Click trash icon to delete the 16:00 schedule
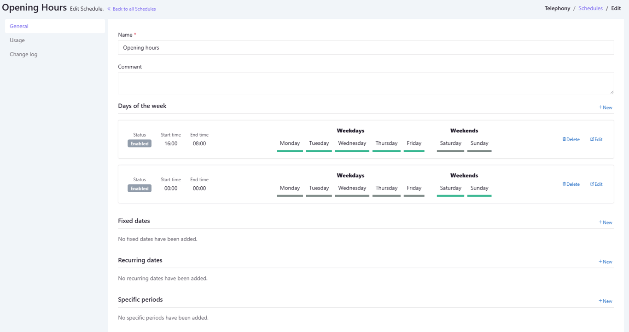The image size is (629, 332). [x=564, y=139]
